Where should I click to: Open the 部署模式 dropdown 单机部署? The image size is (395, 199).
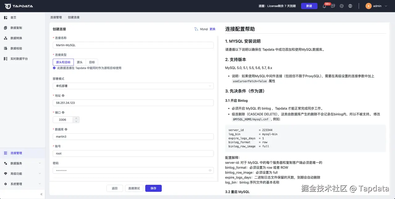click(x=133, y=86)
